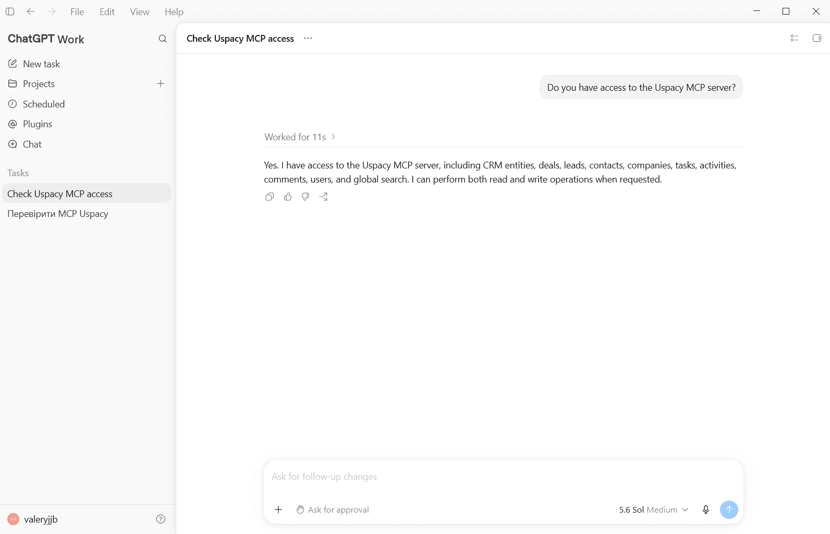The height and width of the screenshot is (534, 830).
Task: Send message with the blue arrow button
Action: click(729, 509)
